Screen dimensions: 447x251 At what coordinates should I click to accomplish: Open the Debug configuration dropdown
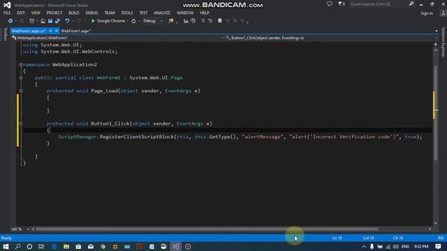pos(152,21)
